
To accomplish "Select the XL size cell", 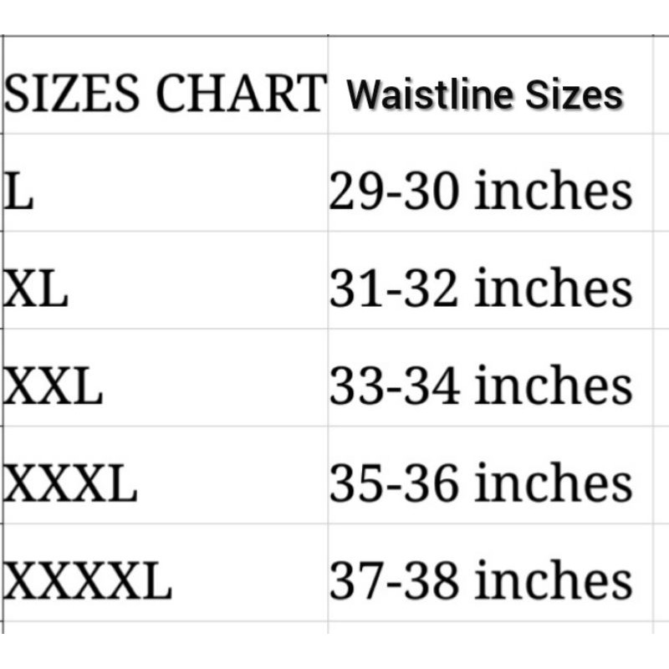I will point(164,289).
